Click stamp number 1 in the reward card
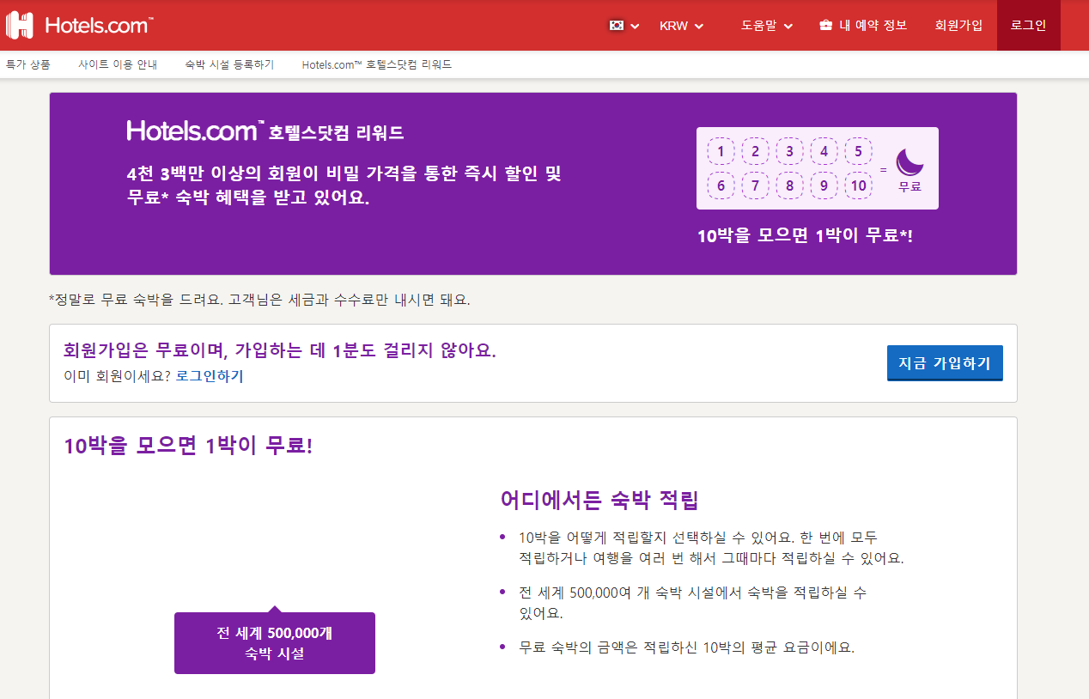This screenshot has width=1089, height=699. point(721,152)
